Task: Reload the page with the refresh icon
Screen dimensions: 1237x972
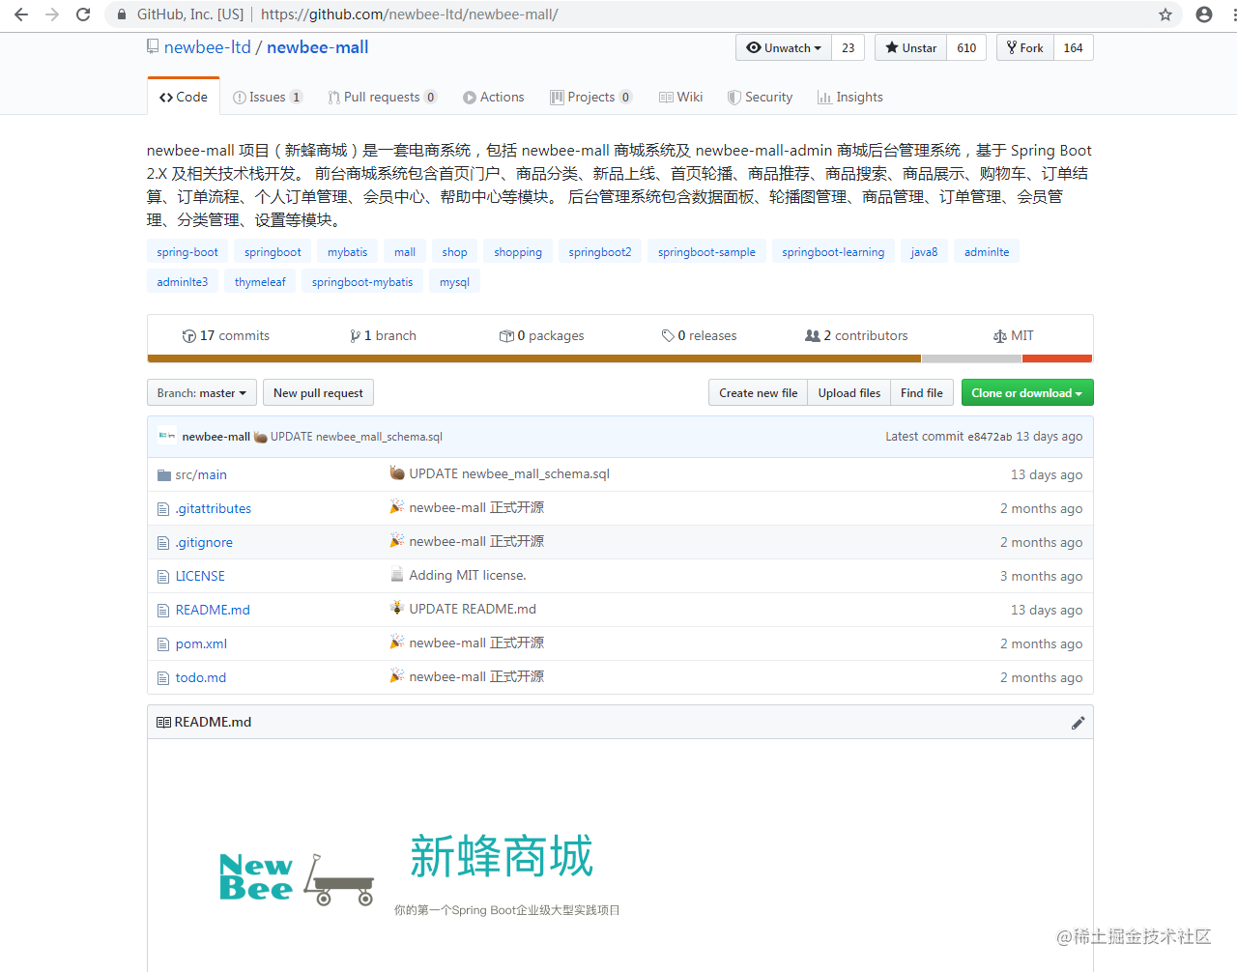Action: point(83,14)
